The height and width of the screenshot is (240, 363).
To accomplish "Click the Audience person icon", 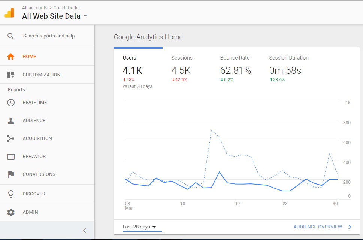I will (10, 121).
